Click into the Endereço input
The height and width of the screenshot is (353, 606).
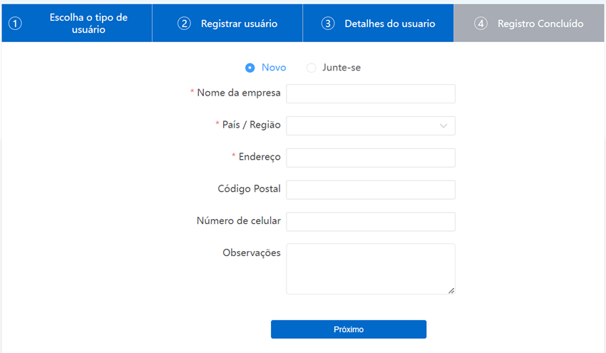(370, 158)
